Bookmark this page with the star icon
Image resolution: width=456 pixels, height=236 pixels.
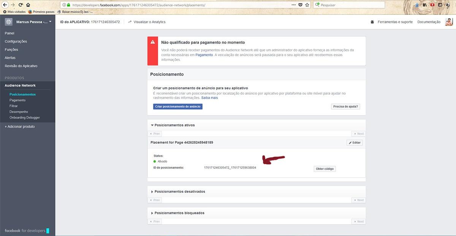(x=307, y=5)
